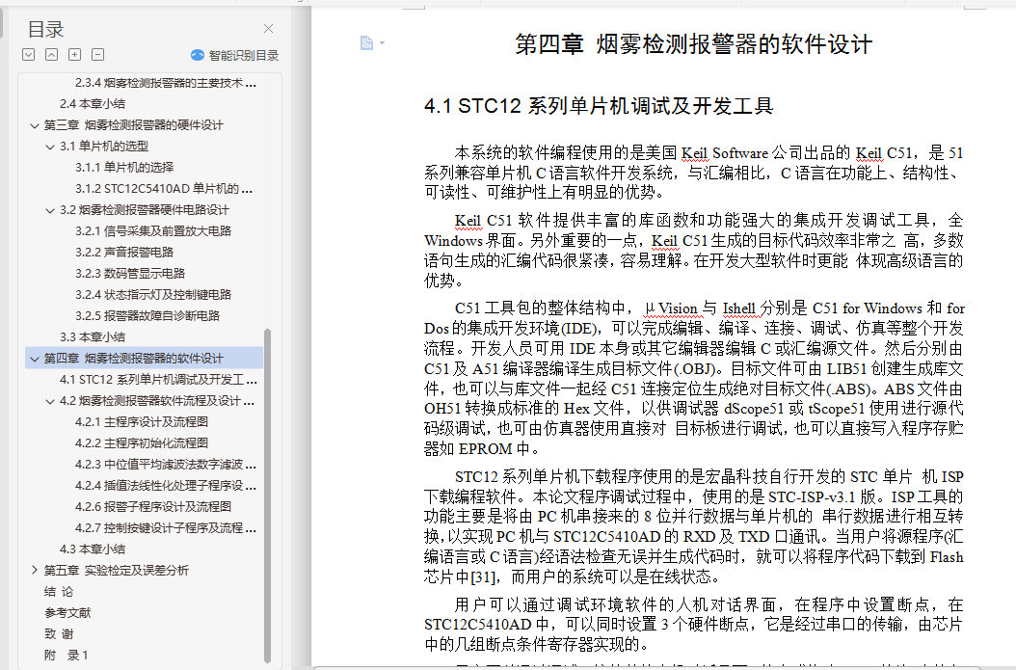Go to 3.2.1 信号采集及前置放大电路
This screenshot has width=1016, height=670.
153,231
